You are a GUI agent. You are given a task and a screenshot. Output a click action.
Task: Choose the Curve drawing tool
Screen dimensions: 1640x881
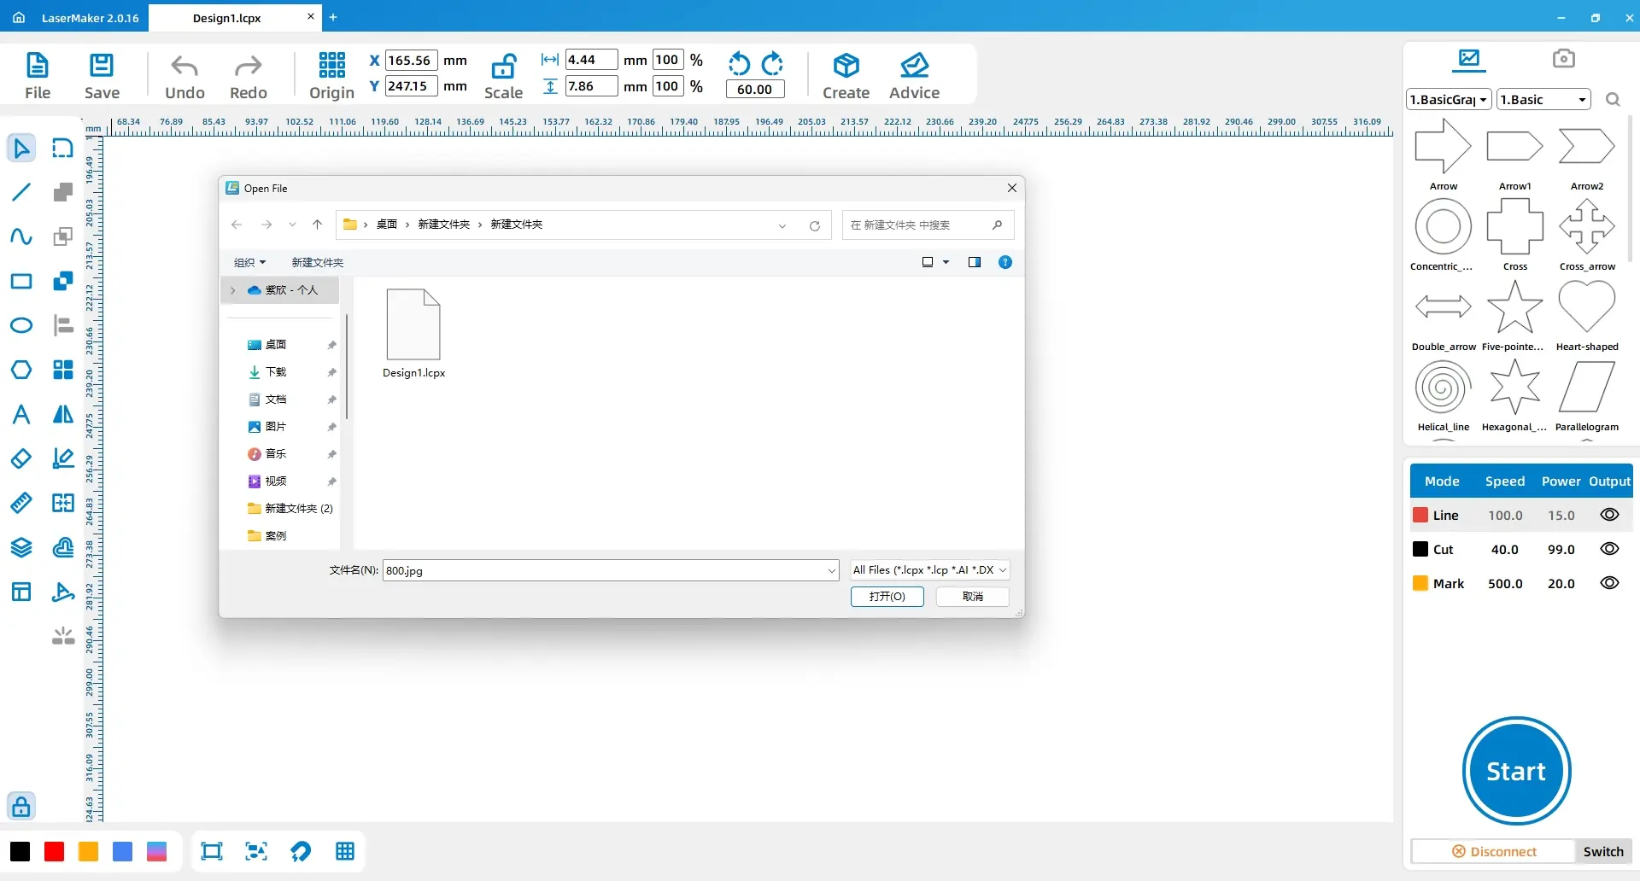click(x=21, y=236)
